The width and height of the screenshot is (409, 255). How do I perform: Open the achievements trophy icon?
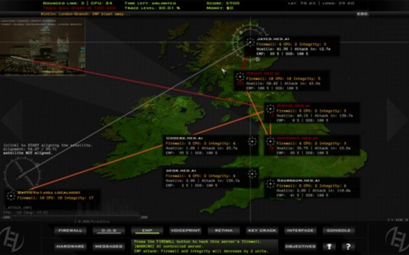[x=329, y=246]
